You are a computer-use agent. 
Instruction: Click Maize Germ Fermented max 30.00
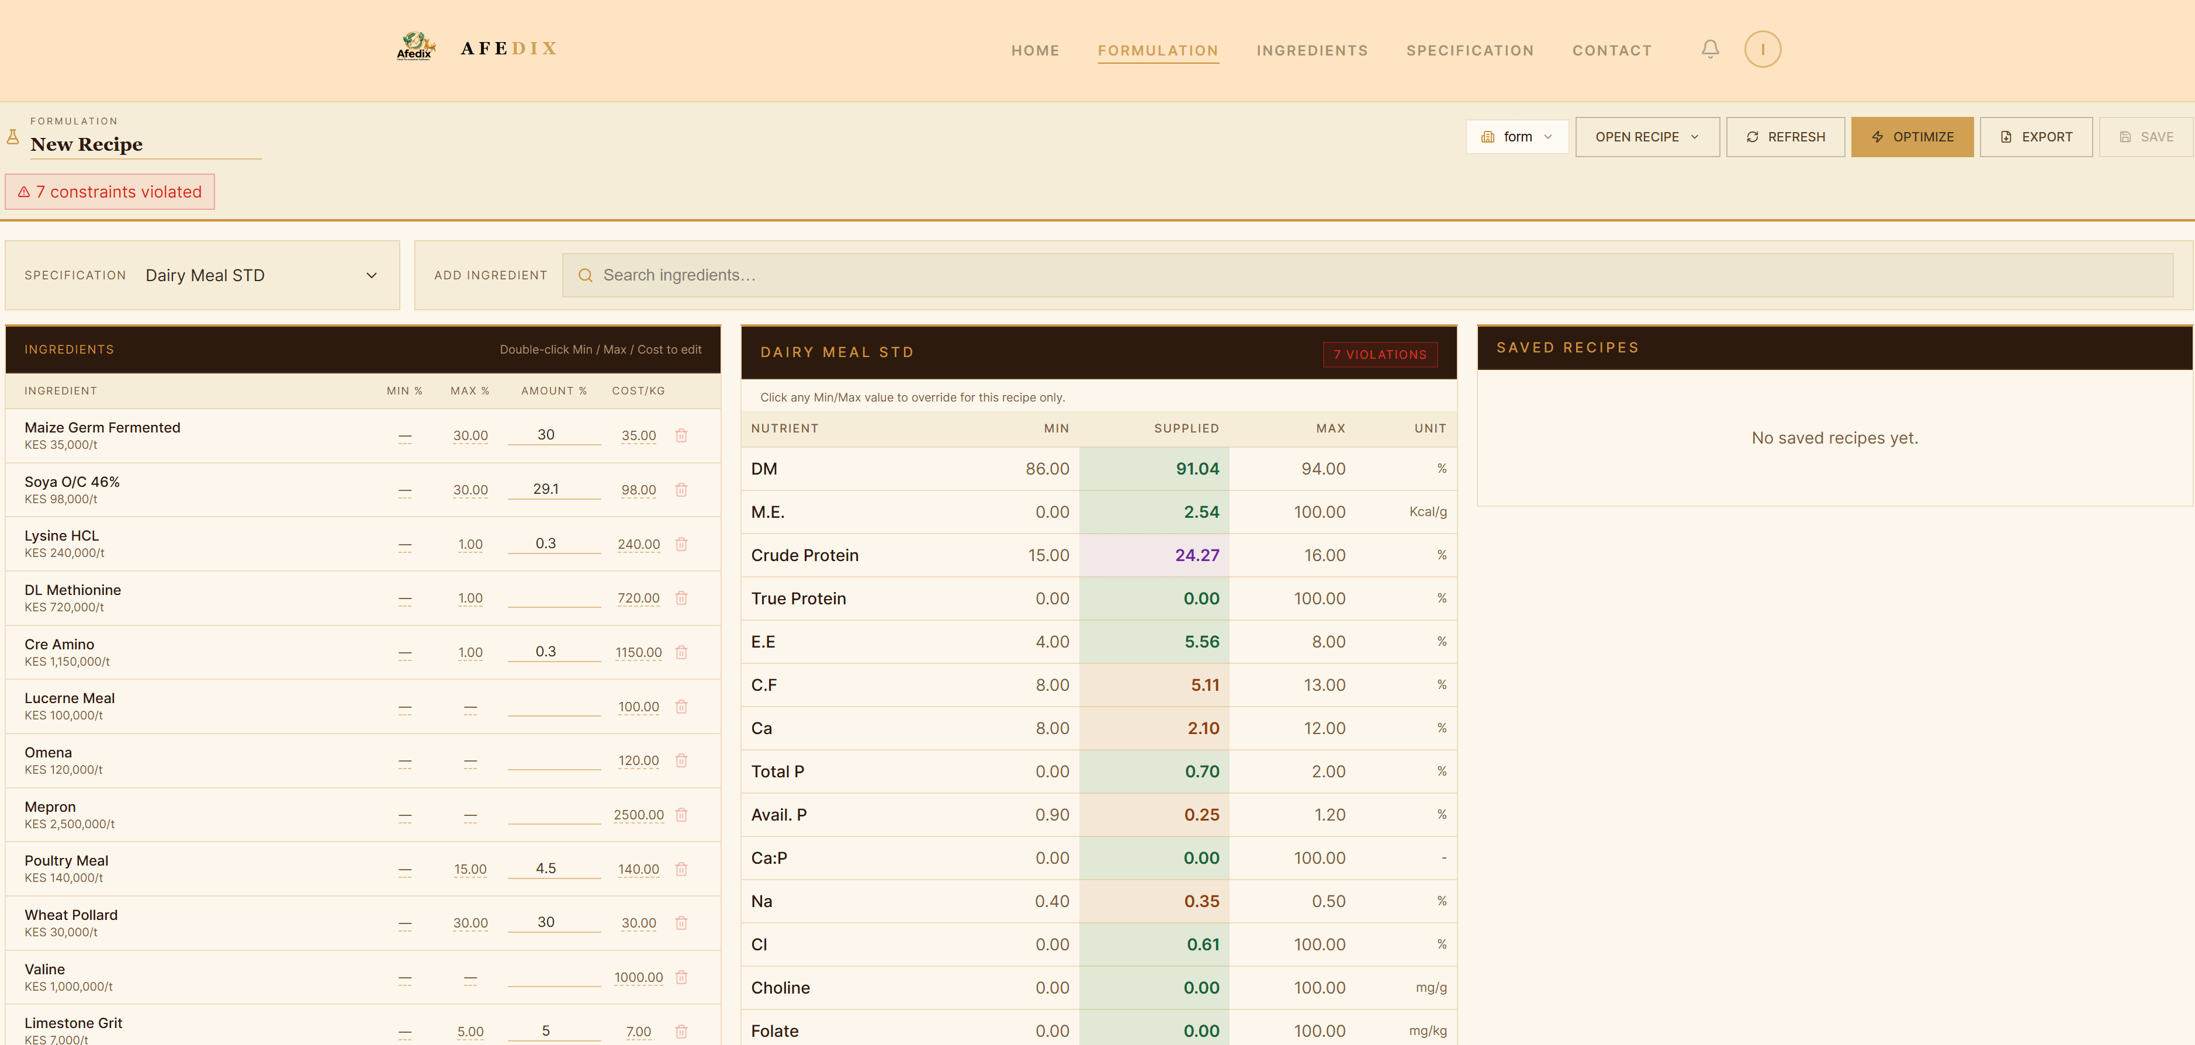point(470,435)
